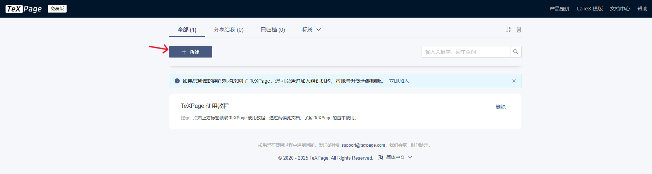Expand the 标签 dropdown
The width and height of the screenshot is (652, 174).
click(x=311, y=30)
